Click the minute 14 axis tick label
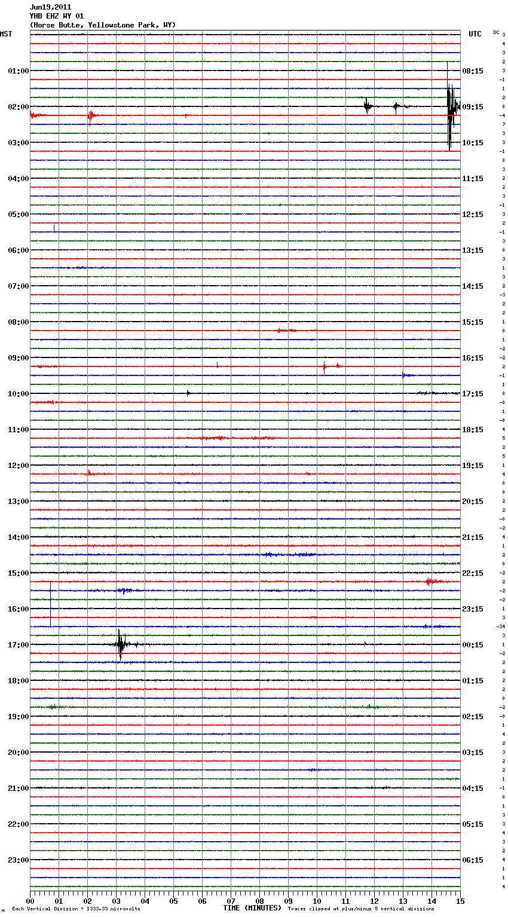This screenshot has width=508, height=917. (x=432, y=901)
